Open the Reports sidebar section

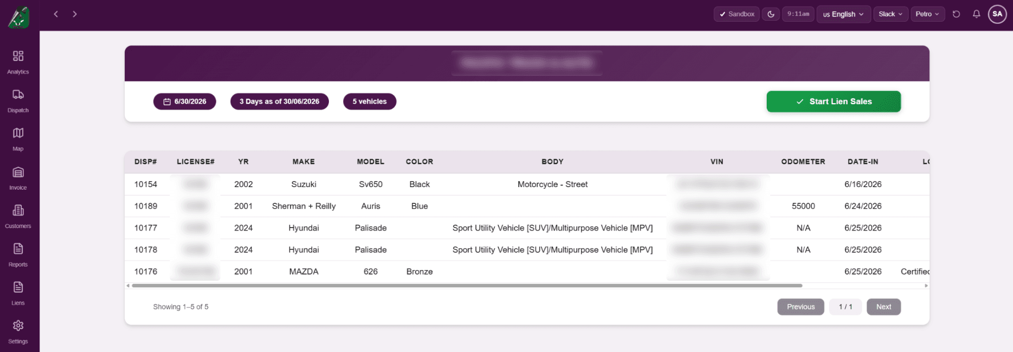coord(18,255)
